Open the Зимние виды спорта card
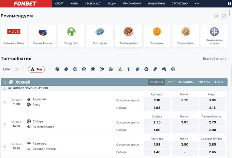This screenshot has width=232, height=158. coord(214,36)
